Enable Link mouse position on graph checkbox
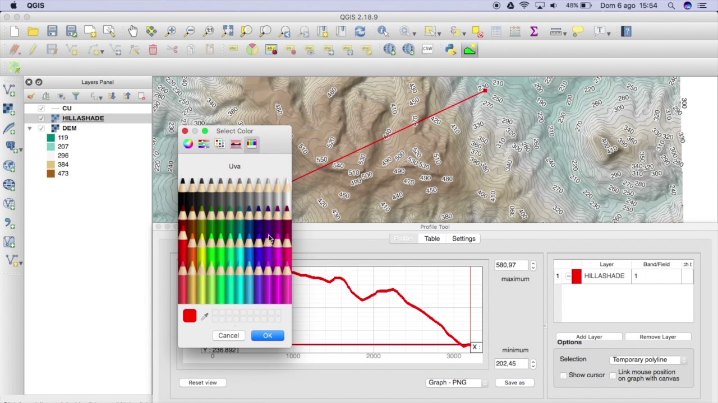The width and height of the screenshot is (718, 403). [613, 375]
